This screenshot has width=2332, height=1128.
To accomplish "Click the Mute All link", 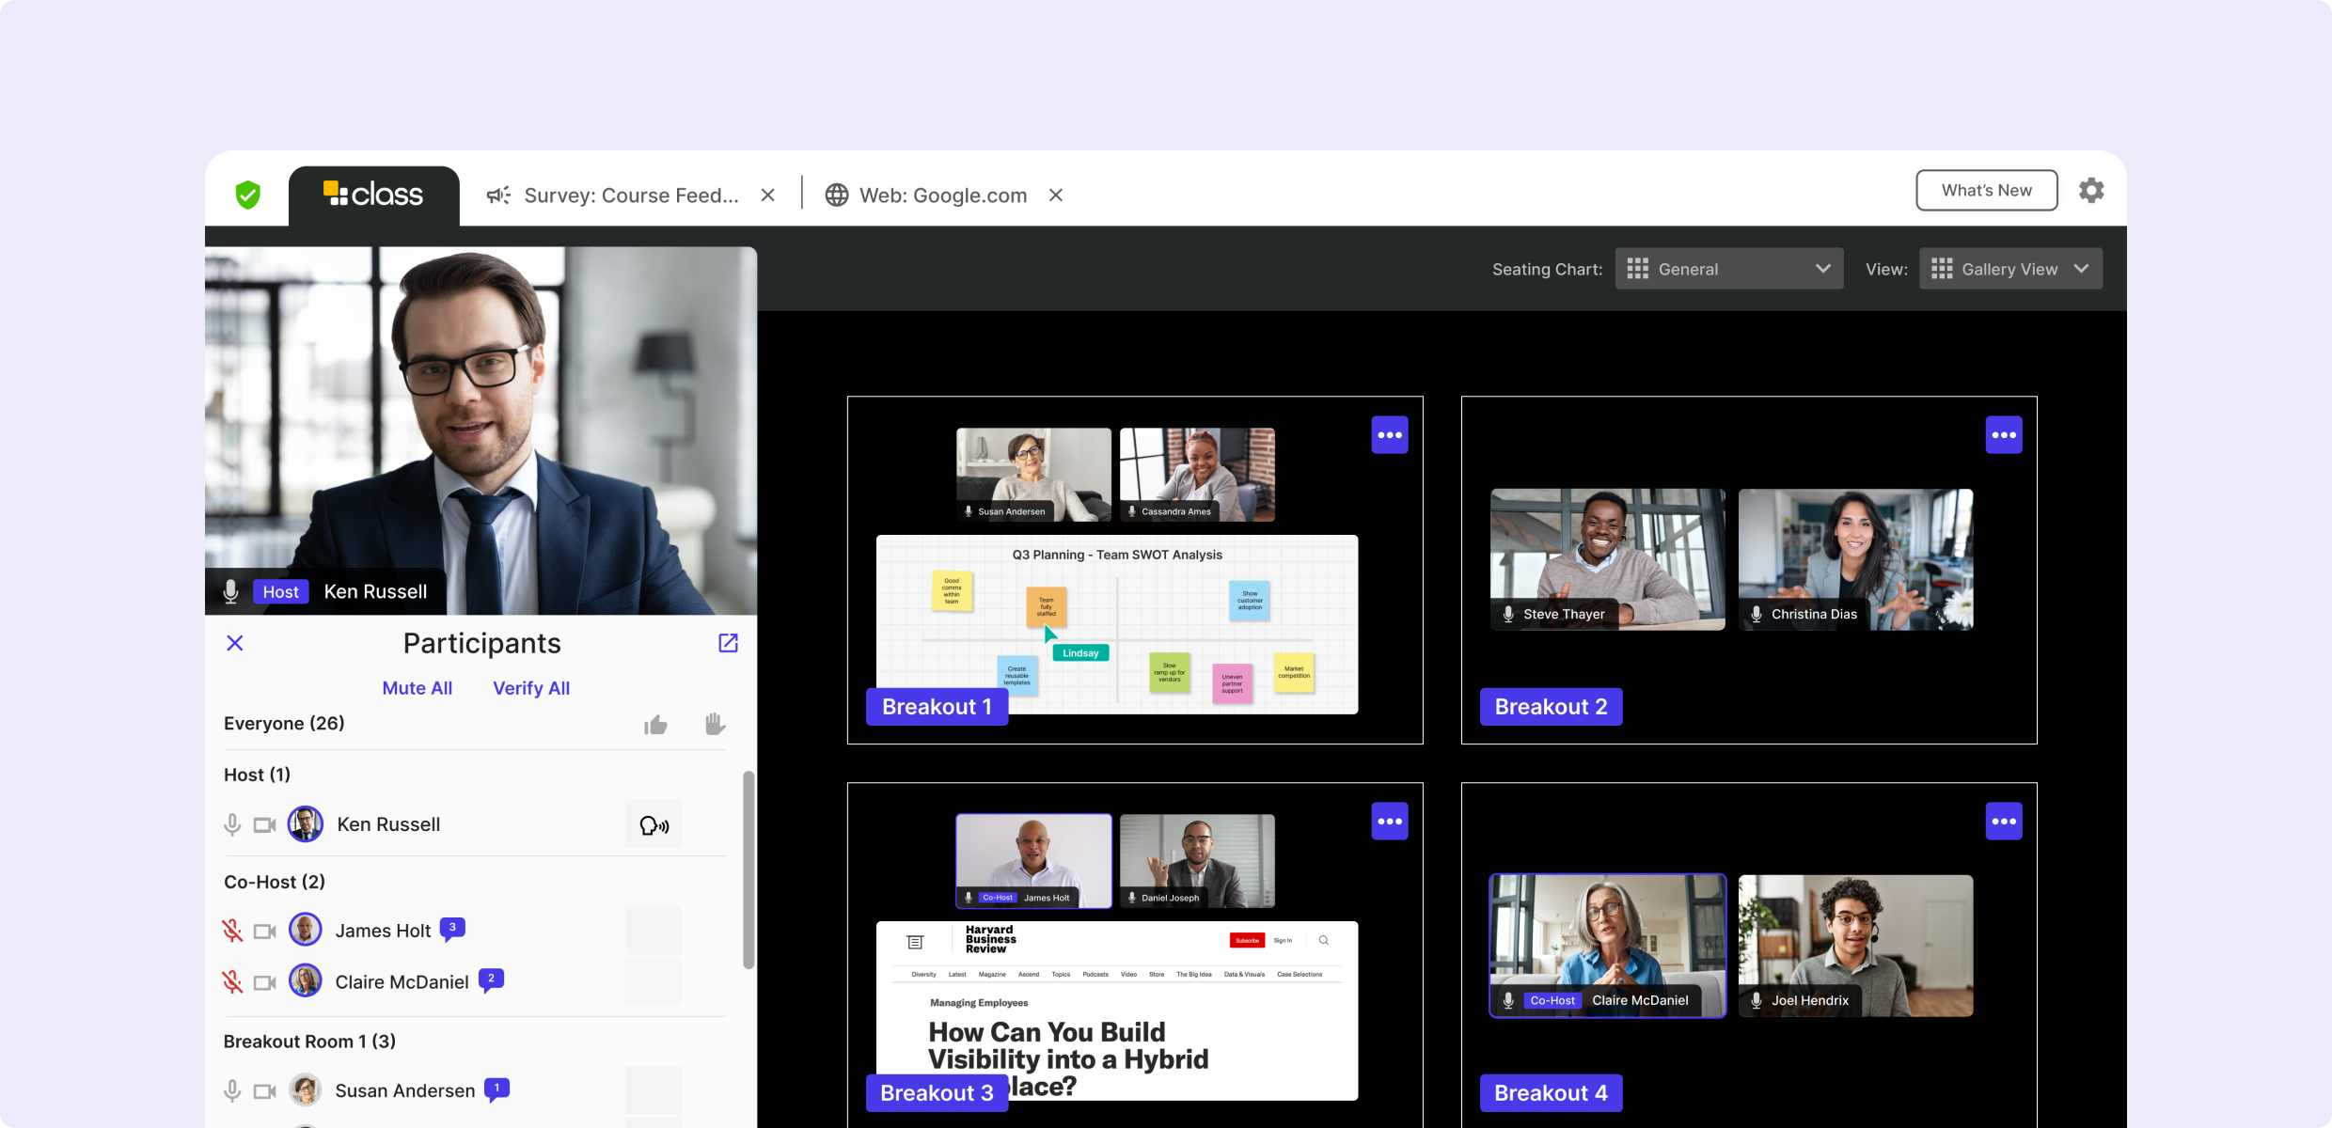I will pyautogui.click(x=417, y=688).
